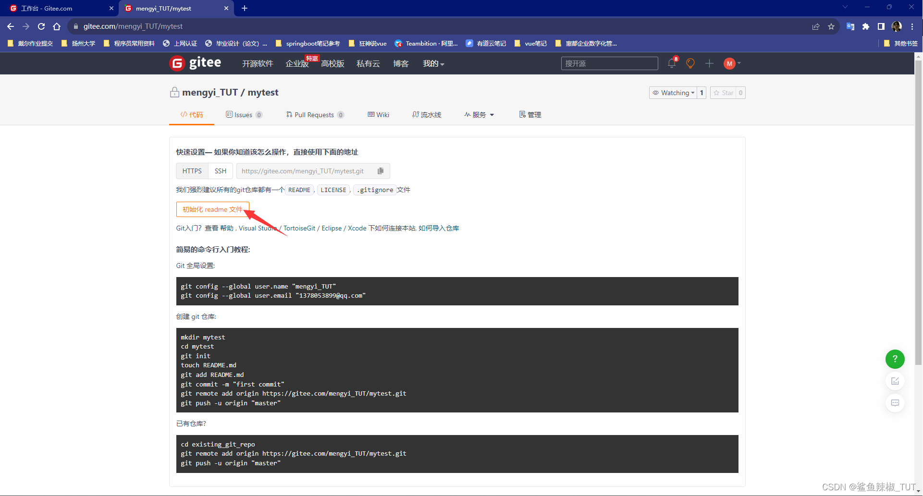This screenshot has height=496, width=923.
Task: Open the tab search chevron in title bar
Action: 845,7
